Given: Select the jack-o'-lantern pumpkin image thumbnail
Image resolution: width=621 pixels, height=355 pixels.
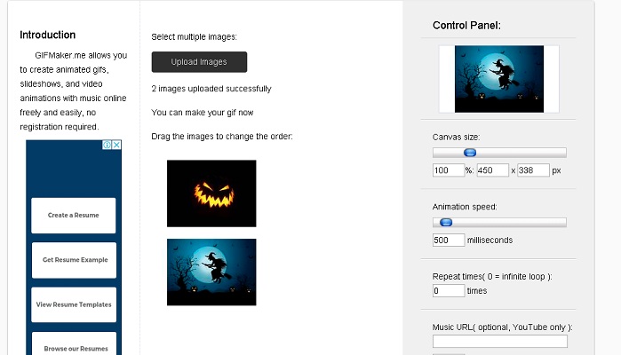Looking at the screenshot, I should tap(211, 193).
